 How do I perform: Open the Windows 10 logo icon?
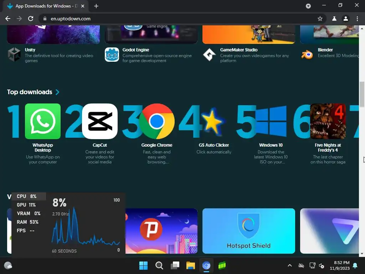[x=271, y=121]
